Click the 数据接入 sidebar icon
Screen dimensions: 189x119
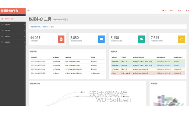click(x=2, y=25)
